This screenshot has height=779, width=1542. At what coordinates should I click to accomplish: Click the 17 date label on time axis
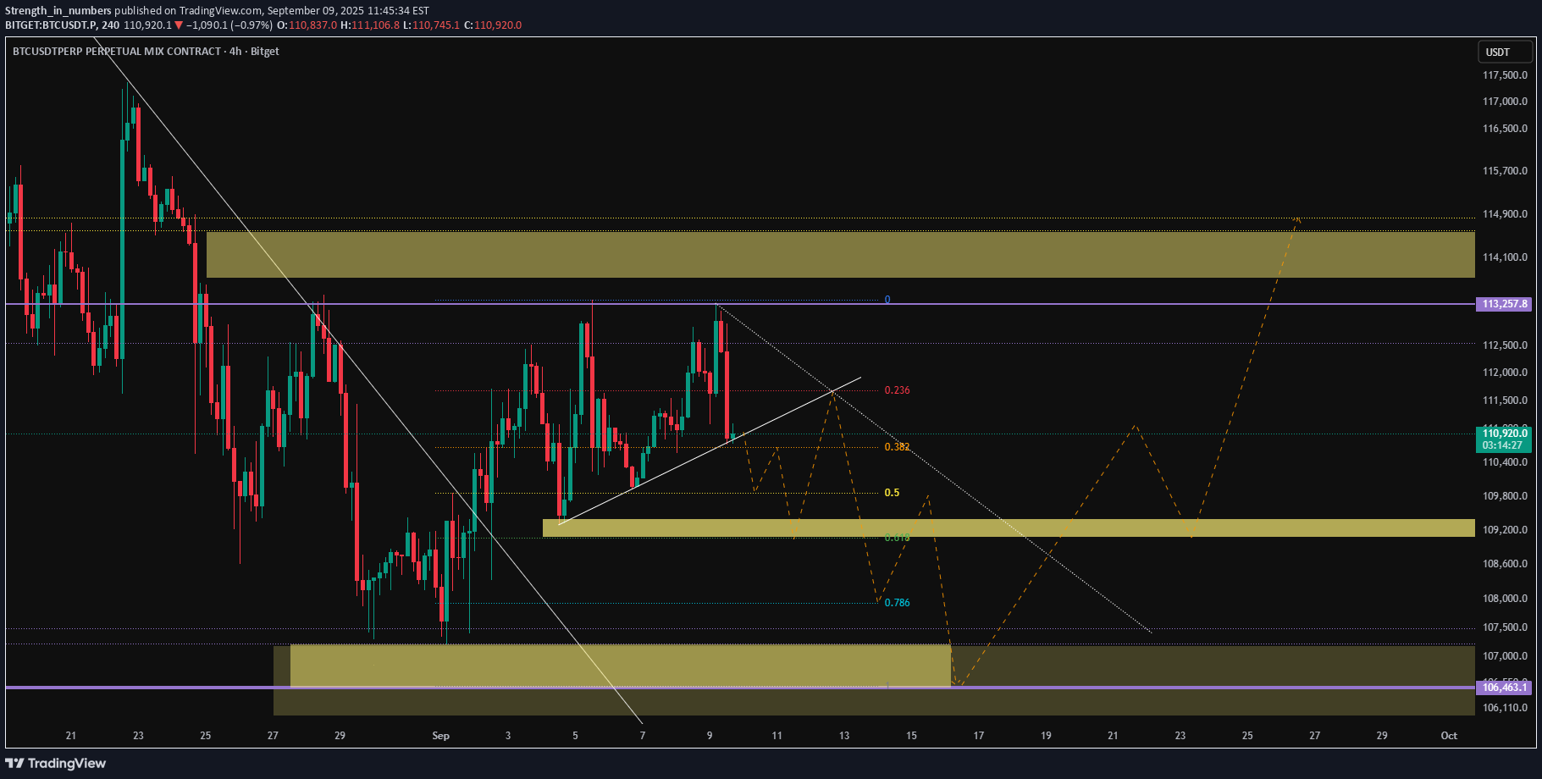[979, 736]
